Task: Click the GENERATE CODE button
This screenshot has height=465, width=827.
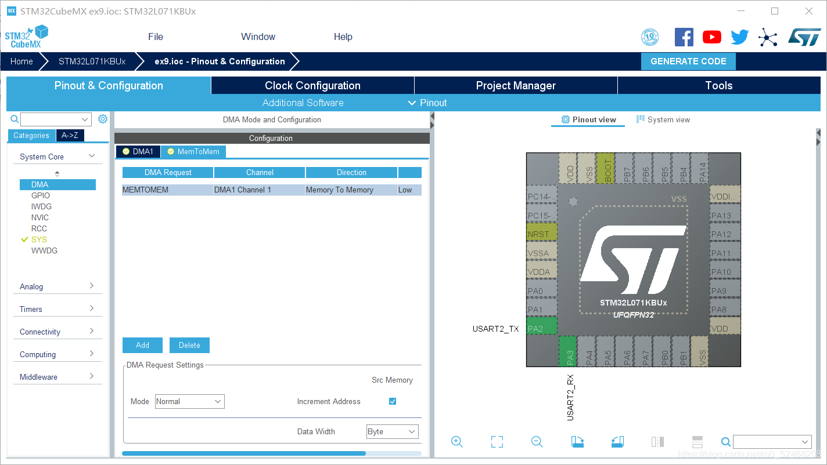Action: (688, 61)
